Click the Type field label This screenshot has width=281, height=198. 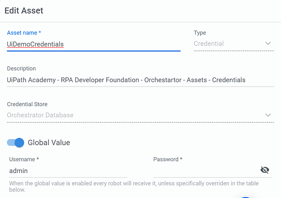[x=200, y=33]
